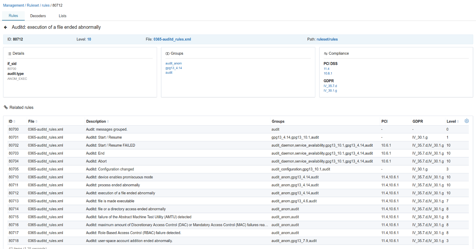This screenshot has height=249, width=476.
Task: Click 'Auditd: Start / Resume FAILED' description
Action: tap(110, 145)
